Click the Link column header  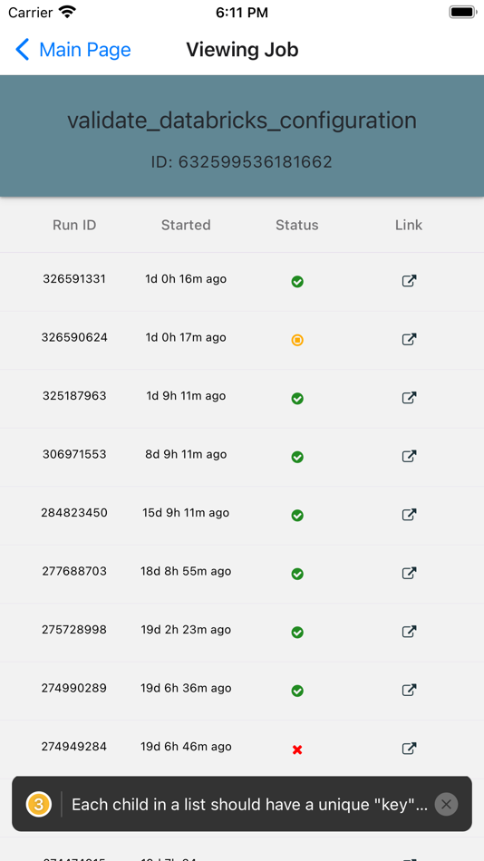[x=409, y=225]
